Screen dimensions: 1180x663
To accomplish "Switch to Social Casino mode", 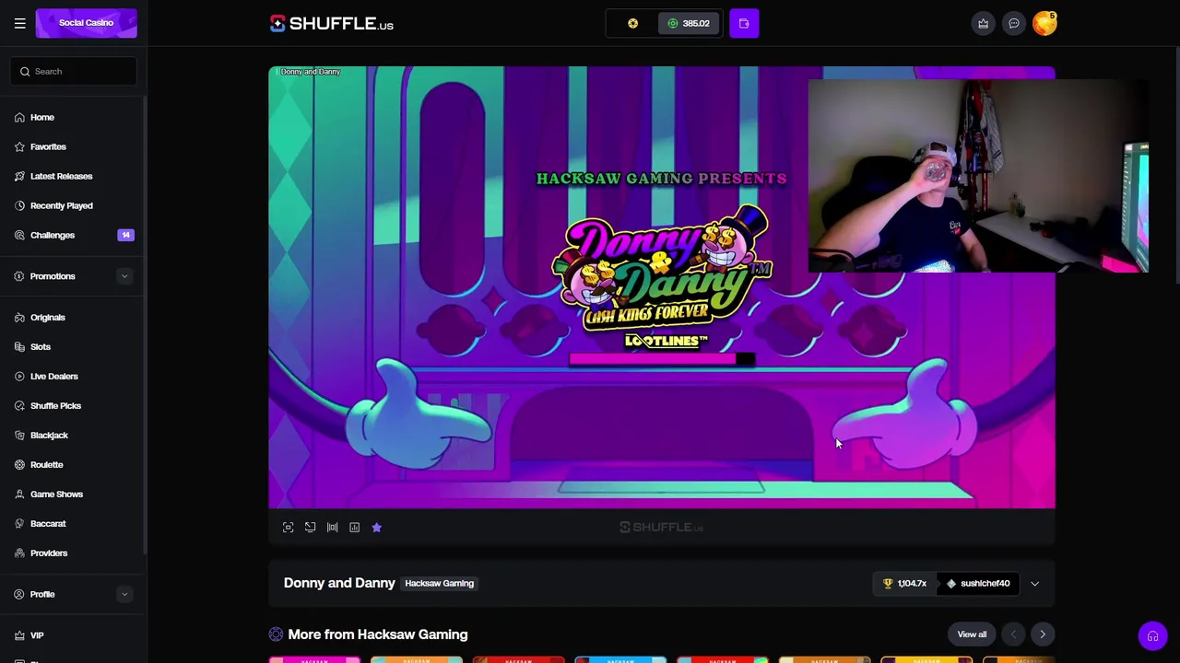I will pos(87,23).
